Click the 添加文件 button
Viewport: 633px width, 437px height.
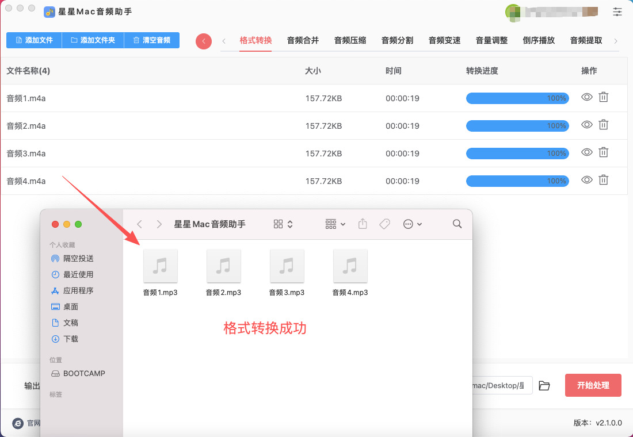pyautogui.click(x=34, y=40)
